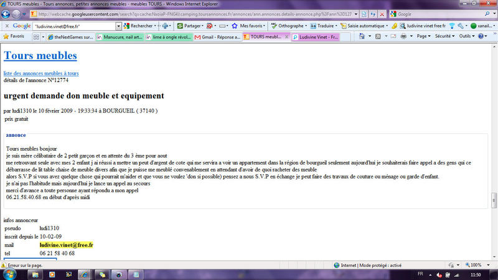Click the Windows Start orb
This screenshot has height=280, width=498.
click(x=11, y=274)
